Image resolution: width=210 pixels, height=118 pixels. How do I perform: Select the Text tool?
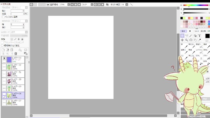(x=199, y=36)
